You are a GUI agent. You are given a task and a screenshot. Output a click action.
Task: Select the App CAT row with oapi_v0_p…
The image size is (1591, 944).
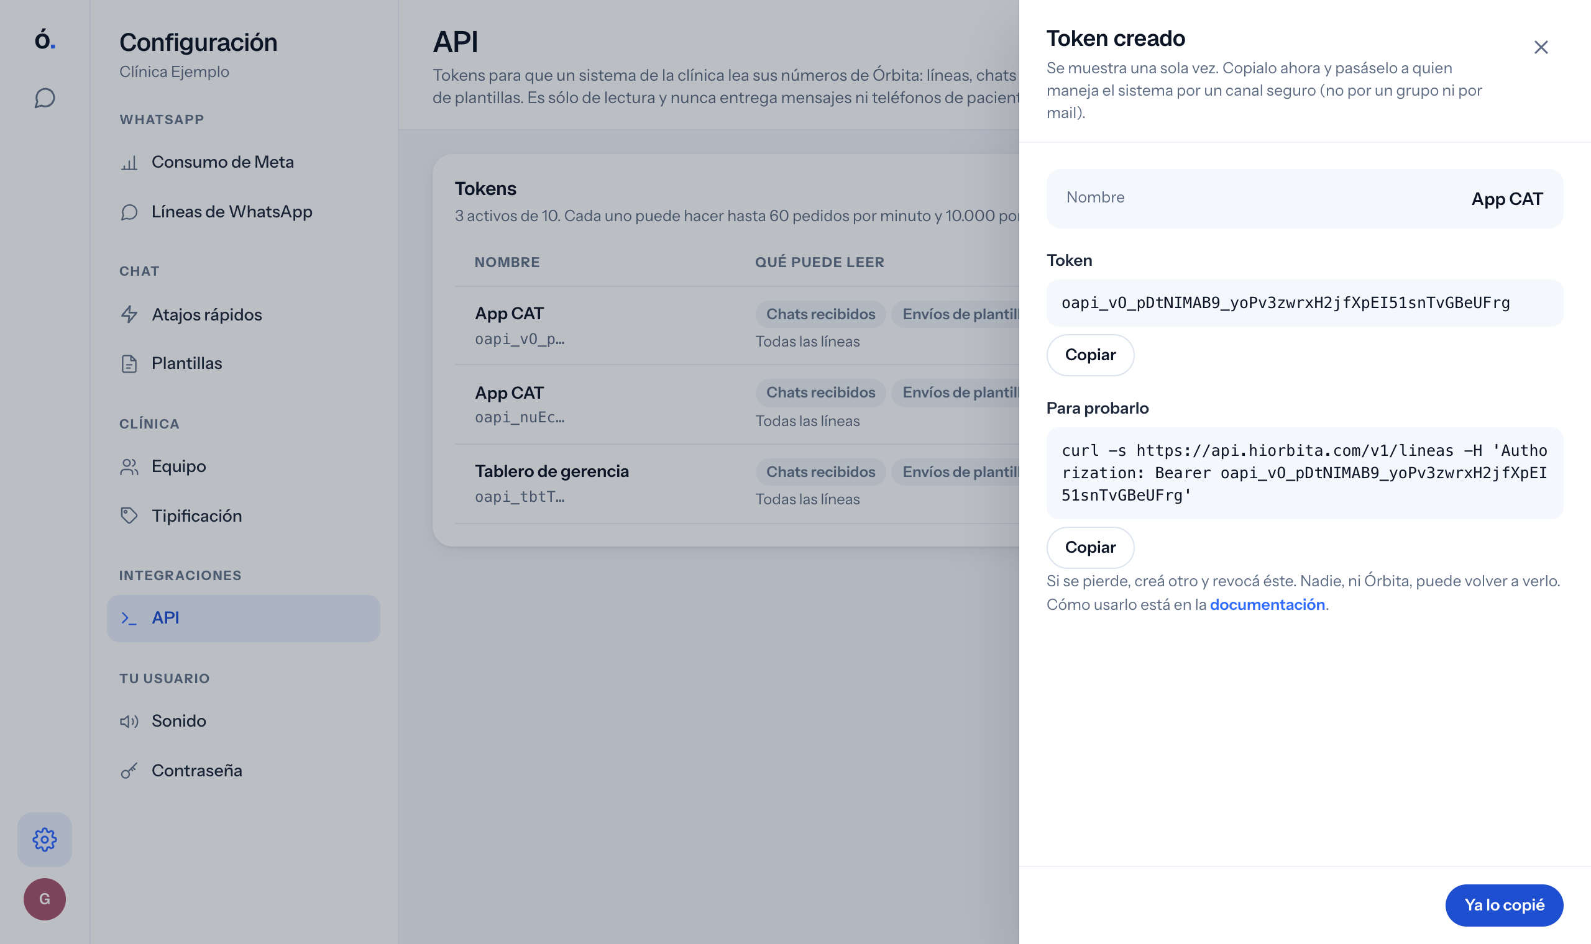click(737, 325)
